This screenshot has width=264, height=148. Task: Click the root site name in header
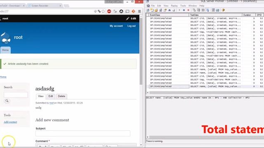18,37
